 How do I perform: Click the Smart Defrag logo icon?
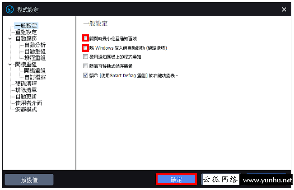(x=10, y=9)
